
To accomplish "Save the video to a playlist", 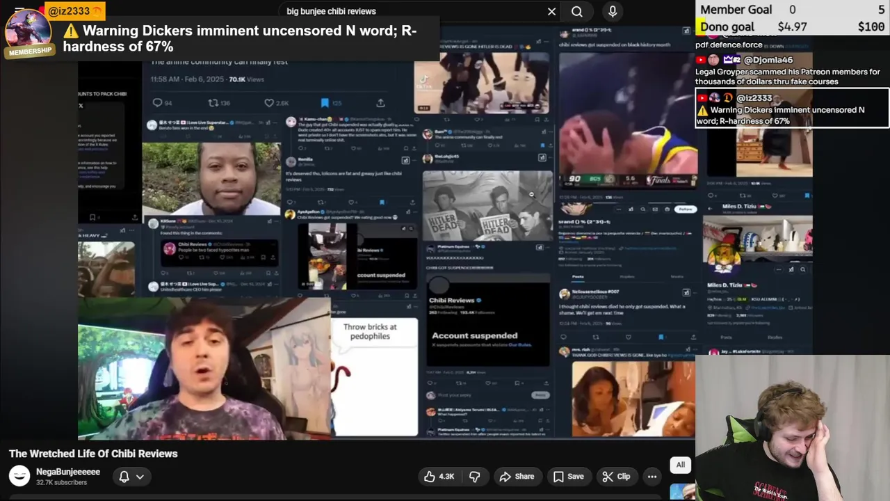I will (x=568, y=477).
